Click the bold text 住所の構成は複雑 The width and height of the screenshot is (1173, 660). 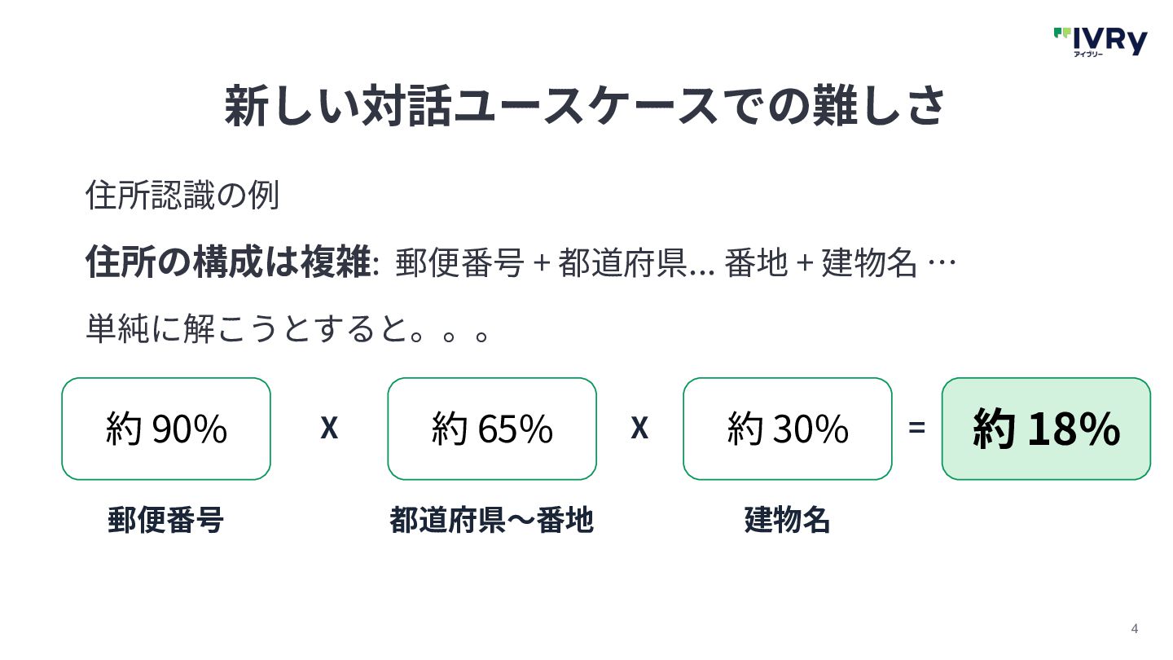coord(228,263)
